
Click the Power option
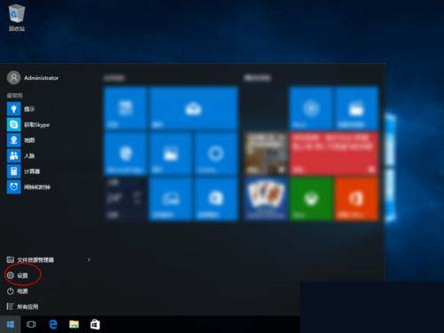pos(17,291)
